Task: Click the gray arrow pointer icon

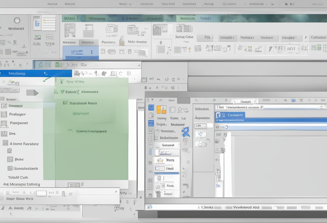Action: [x=32, y=93]
